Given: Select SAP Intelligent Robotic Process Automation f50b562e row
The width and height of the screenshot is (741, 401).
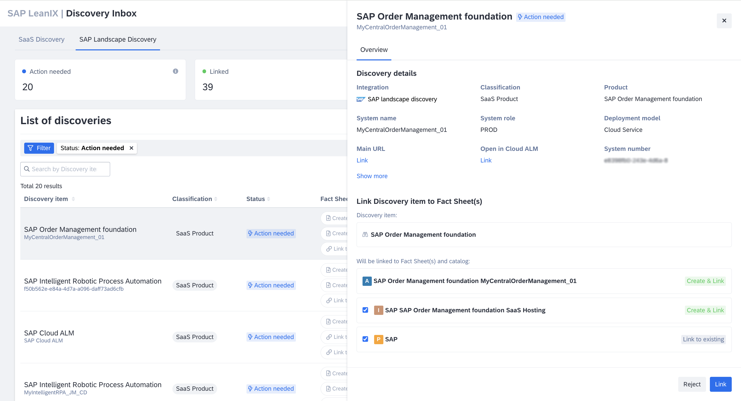Looking at the screenshot, I should [183, 285].
